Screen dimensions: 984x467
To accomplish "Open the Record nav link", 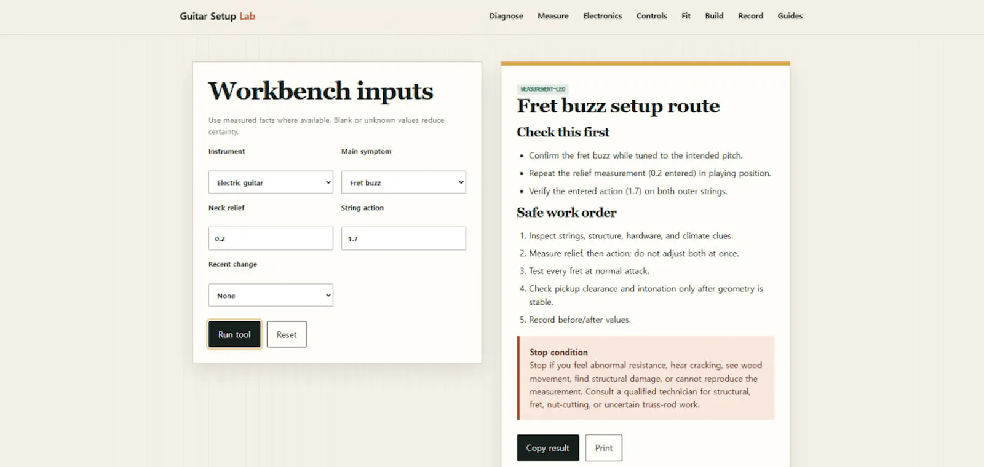I will point(750,16).
